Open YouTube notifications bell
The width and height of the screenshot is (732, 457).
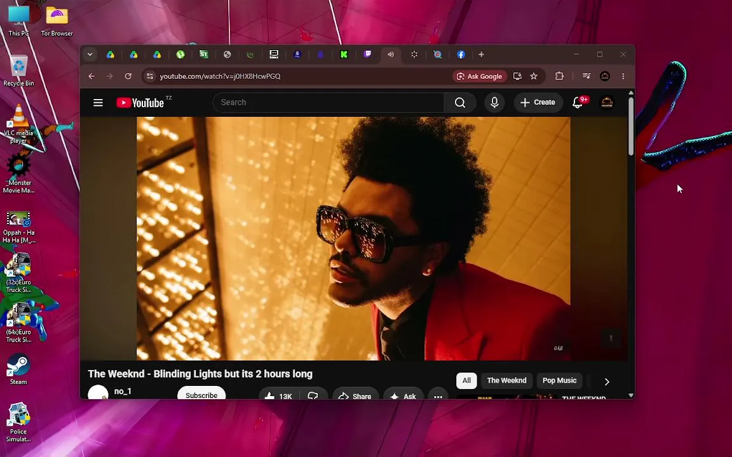point(578,103)
